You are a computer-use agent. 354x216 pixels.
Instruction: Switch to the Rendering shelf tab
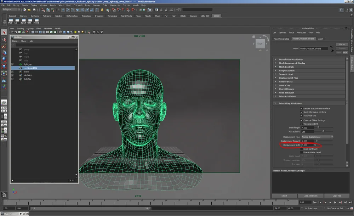pos(112,16)
